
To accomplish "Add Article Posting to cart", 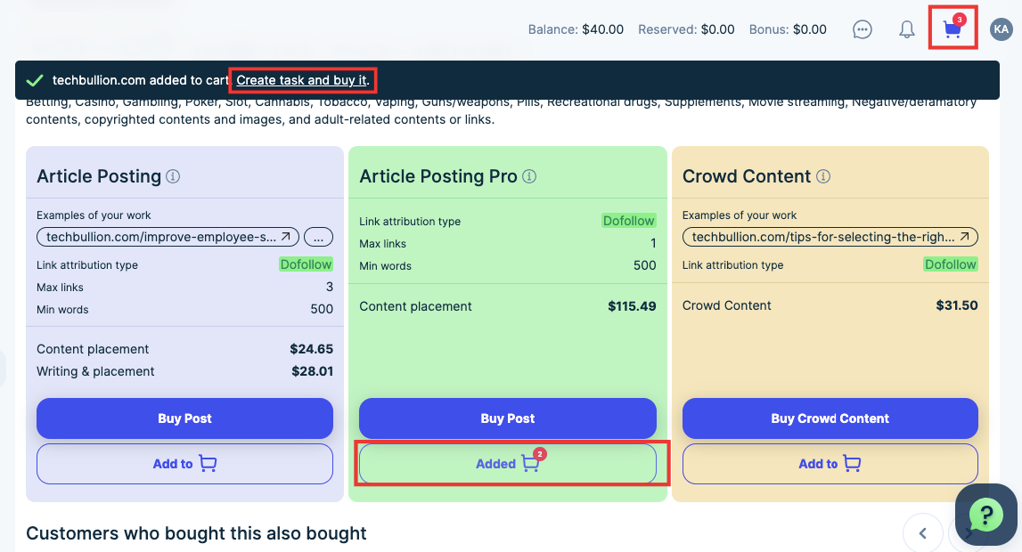I will tap(184, 464).
